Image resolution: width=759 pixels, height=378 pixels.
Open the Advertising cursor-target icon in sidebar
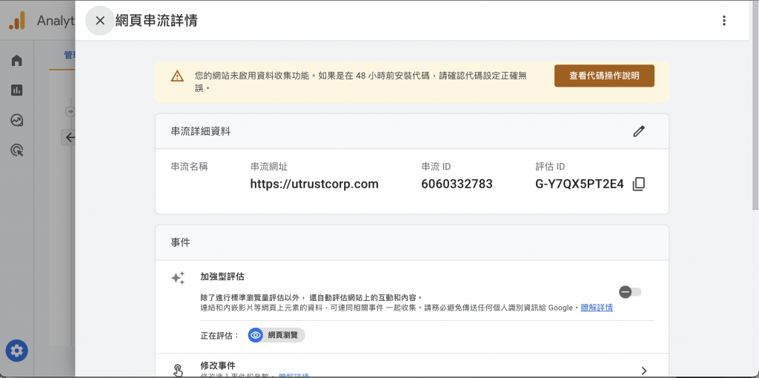[x=17, y=150]
